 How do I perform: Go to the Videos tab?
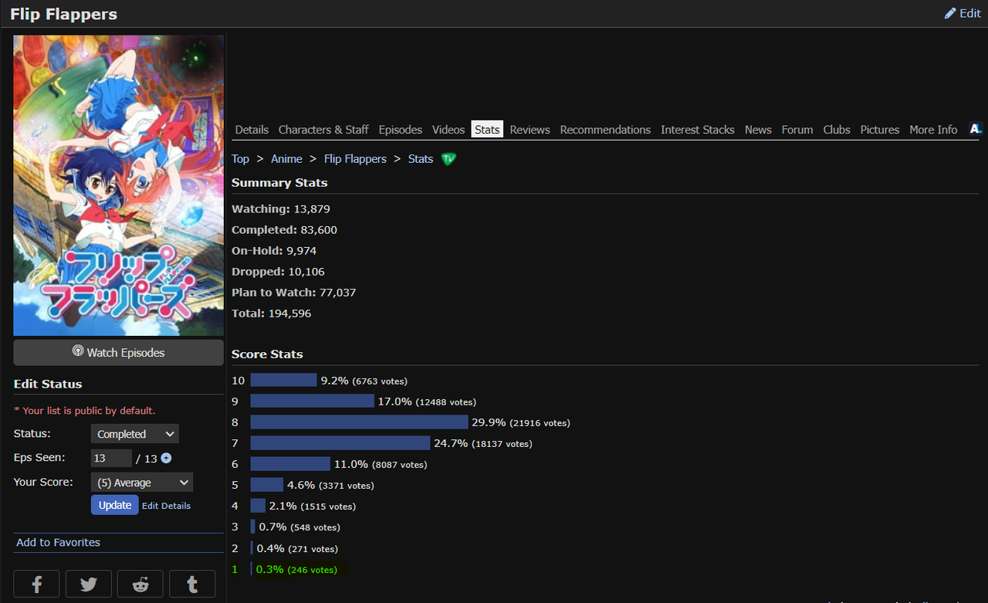tap(448, 130)
